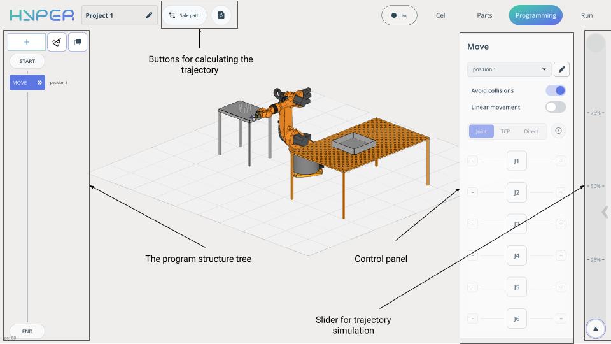Click the pencil icon beside Project 1
The width and height of the screenshot is (611, 344).
point(149,15)
